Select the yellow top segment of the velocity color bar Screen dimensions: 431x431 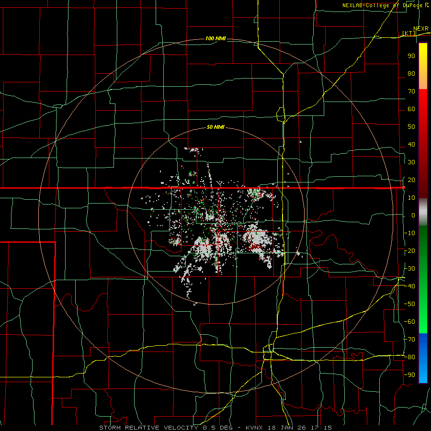[x=423, y=66]
